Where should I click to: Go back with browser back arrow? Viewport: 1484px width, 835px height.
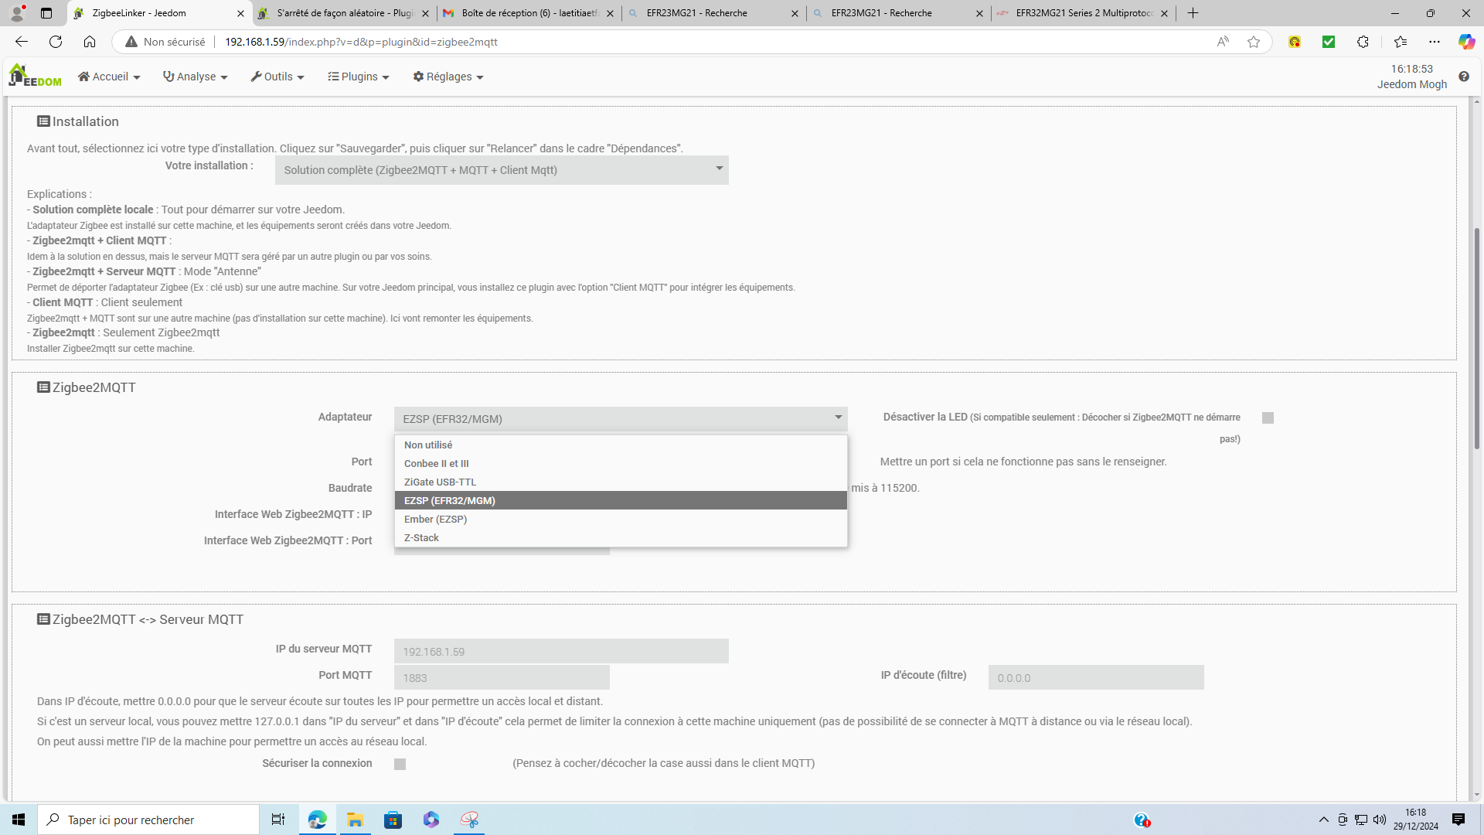tap(22, 42)
